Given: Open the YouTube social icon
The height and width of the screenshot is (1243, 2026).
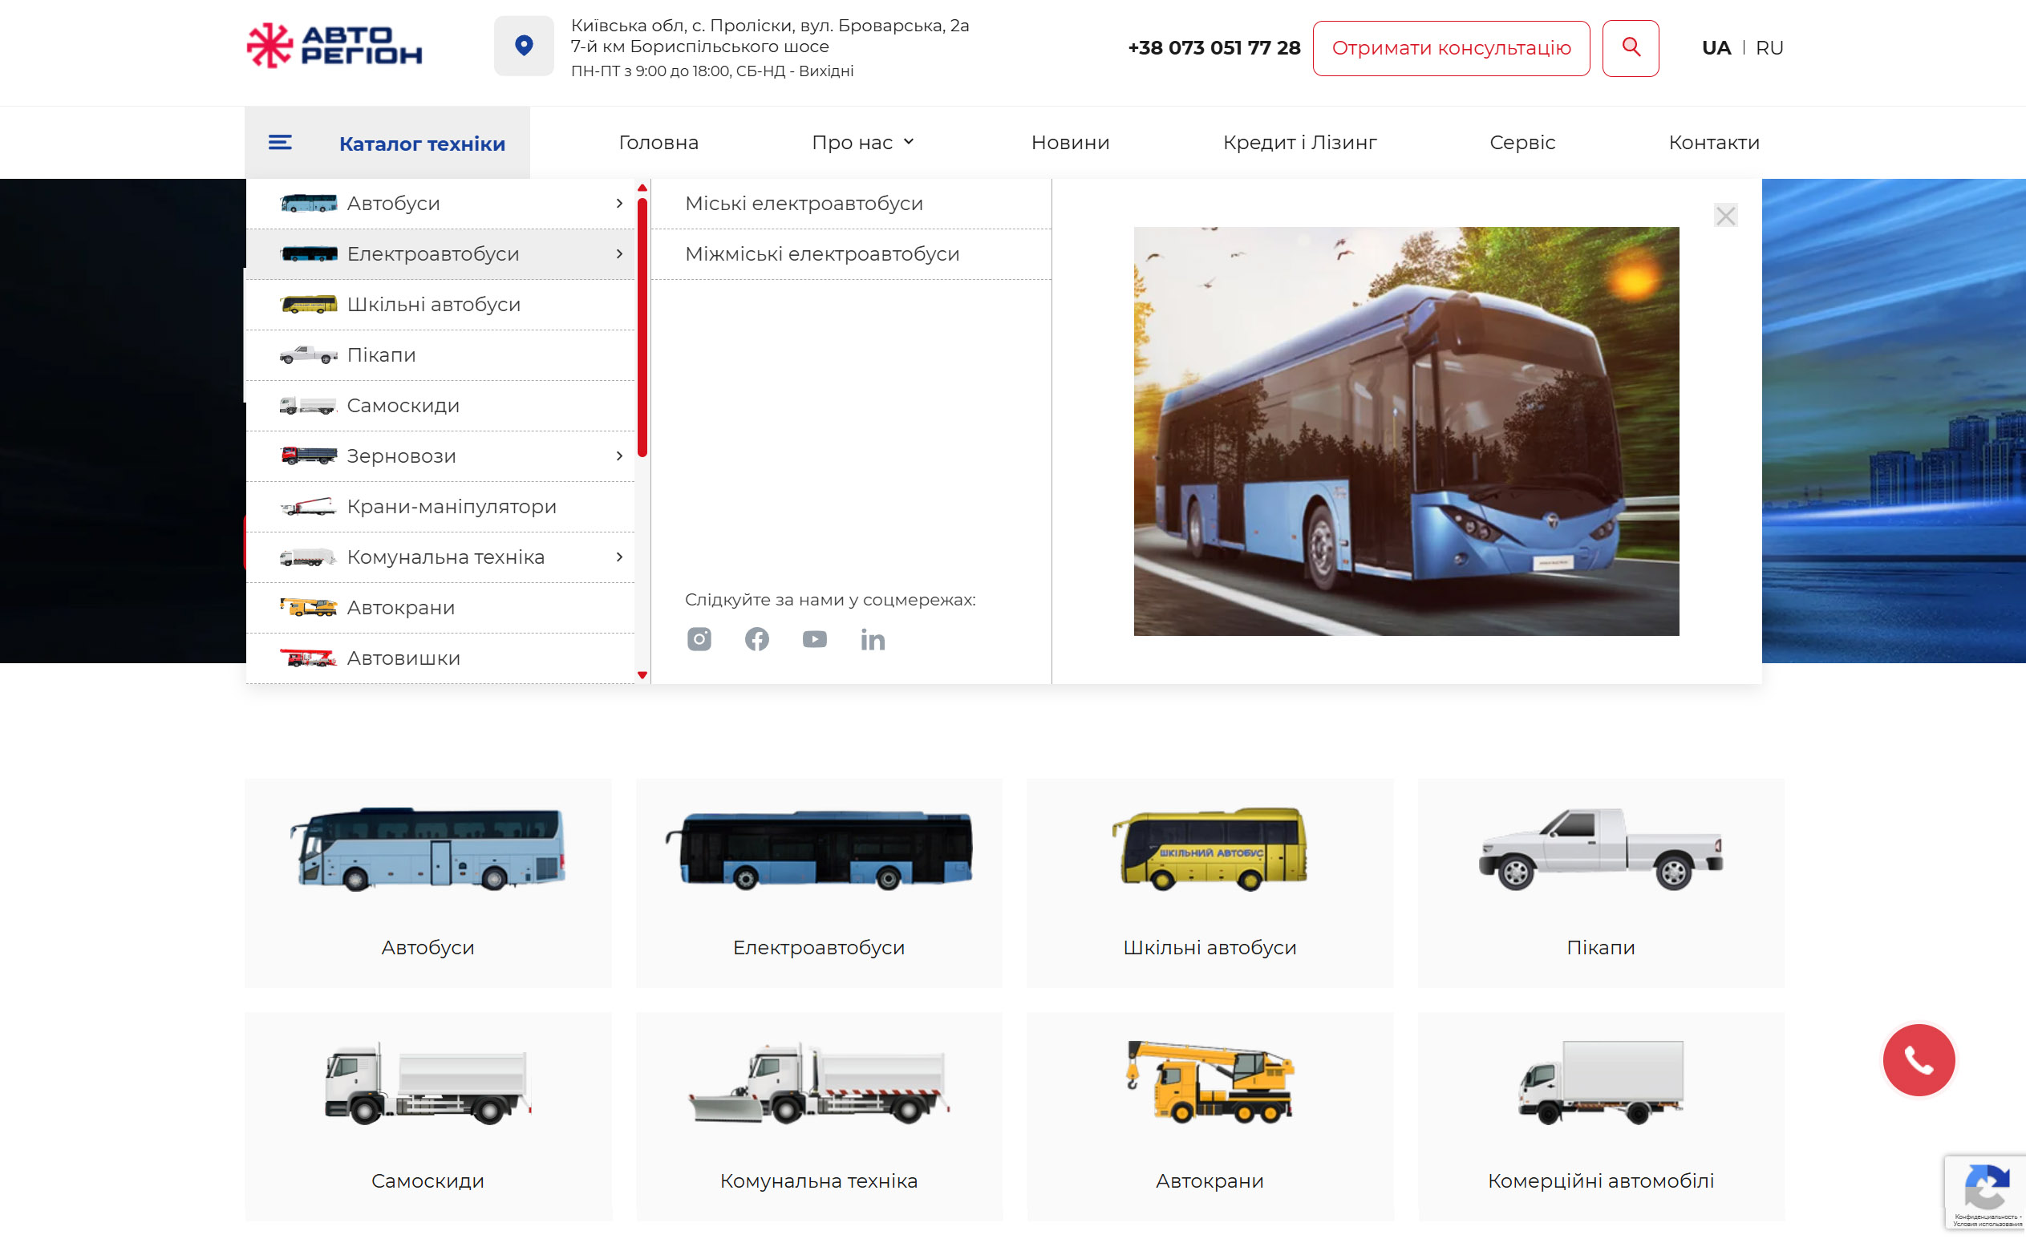Looking at the screenshot, I should [x=814, y=639].
